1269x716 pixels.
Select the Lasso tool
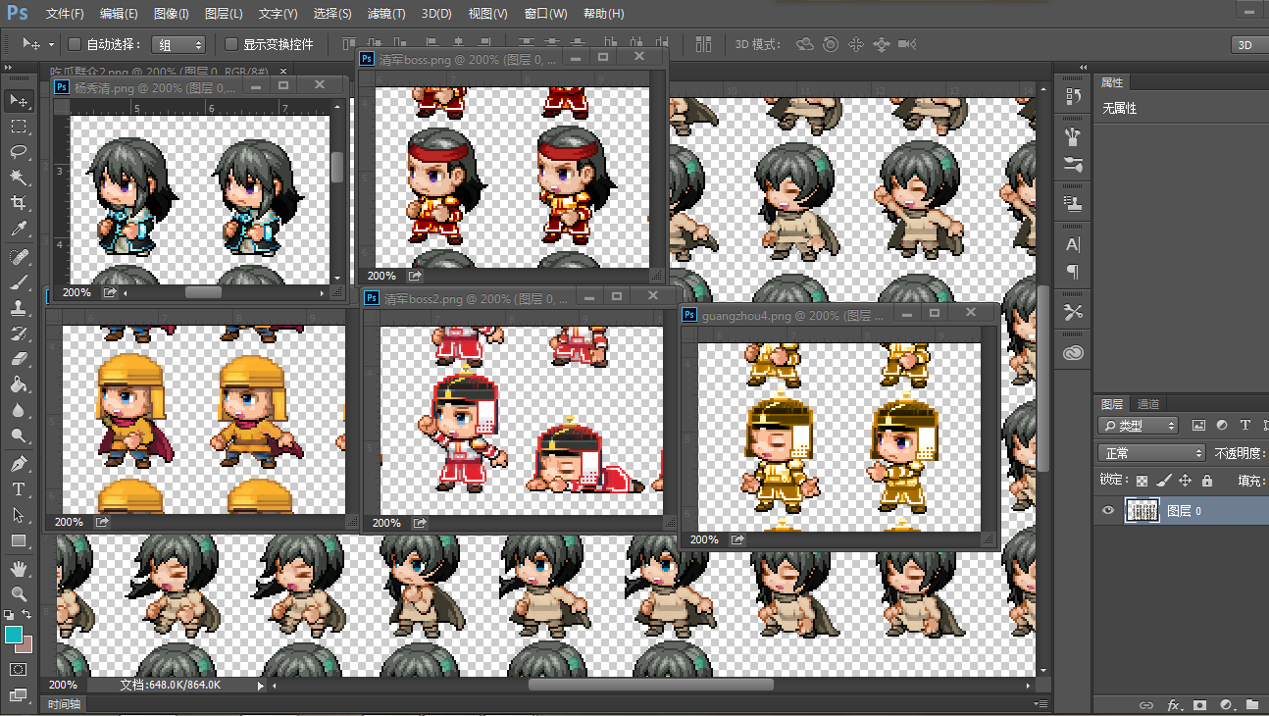[19, 152]
